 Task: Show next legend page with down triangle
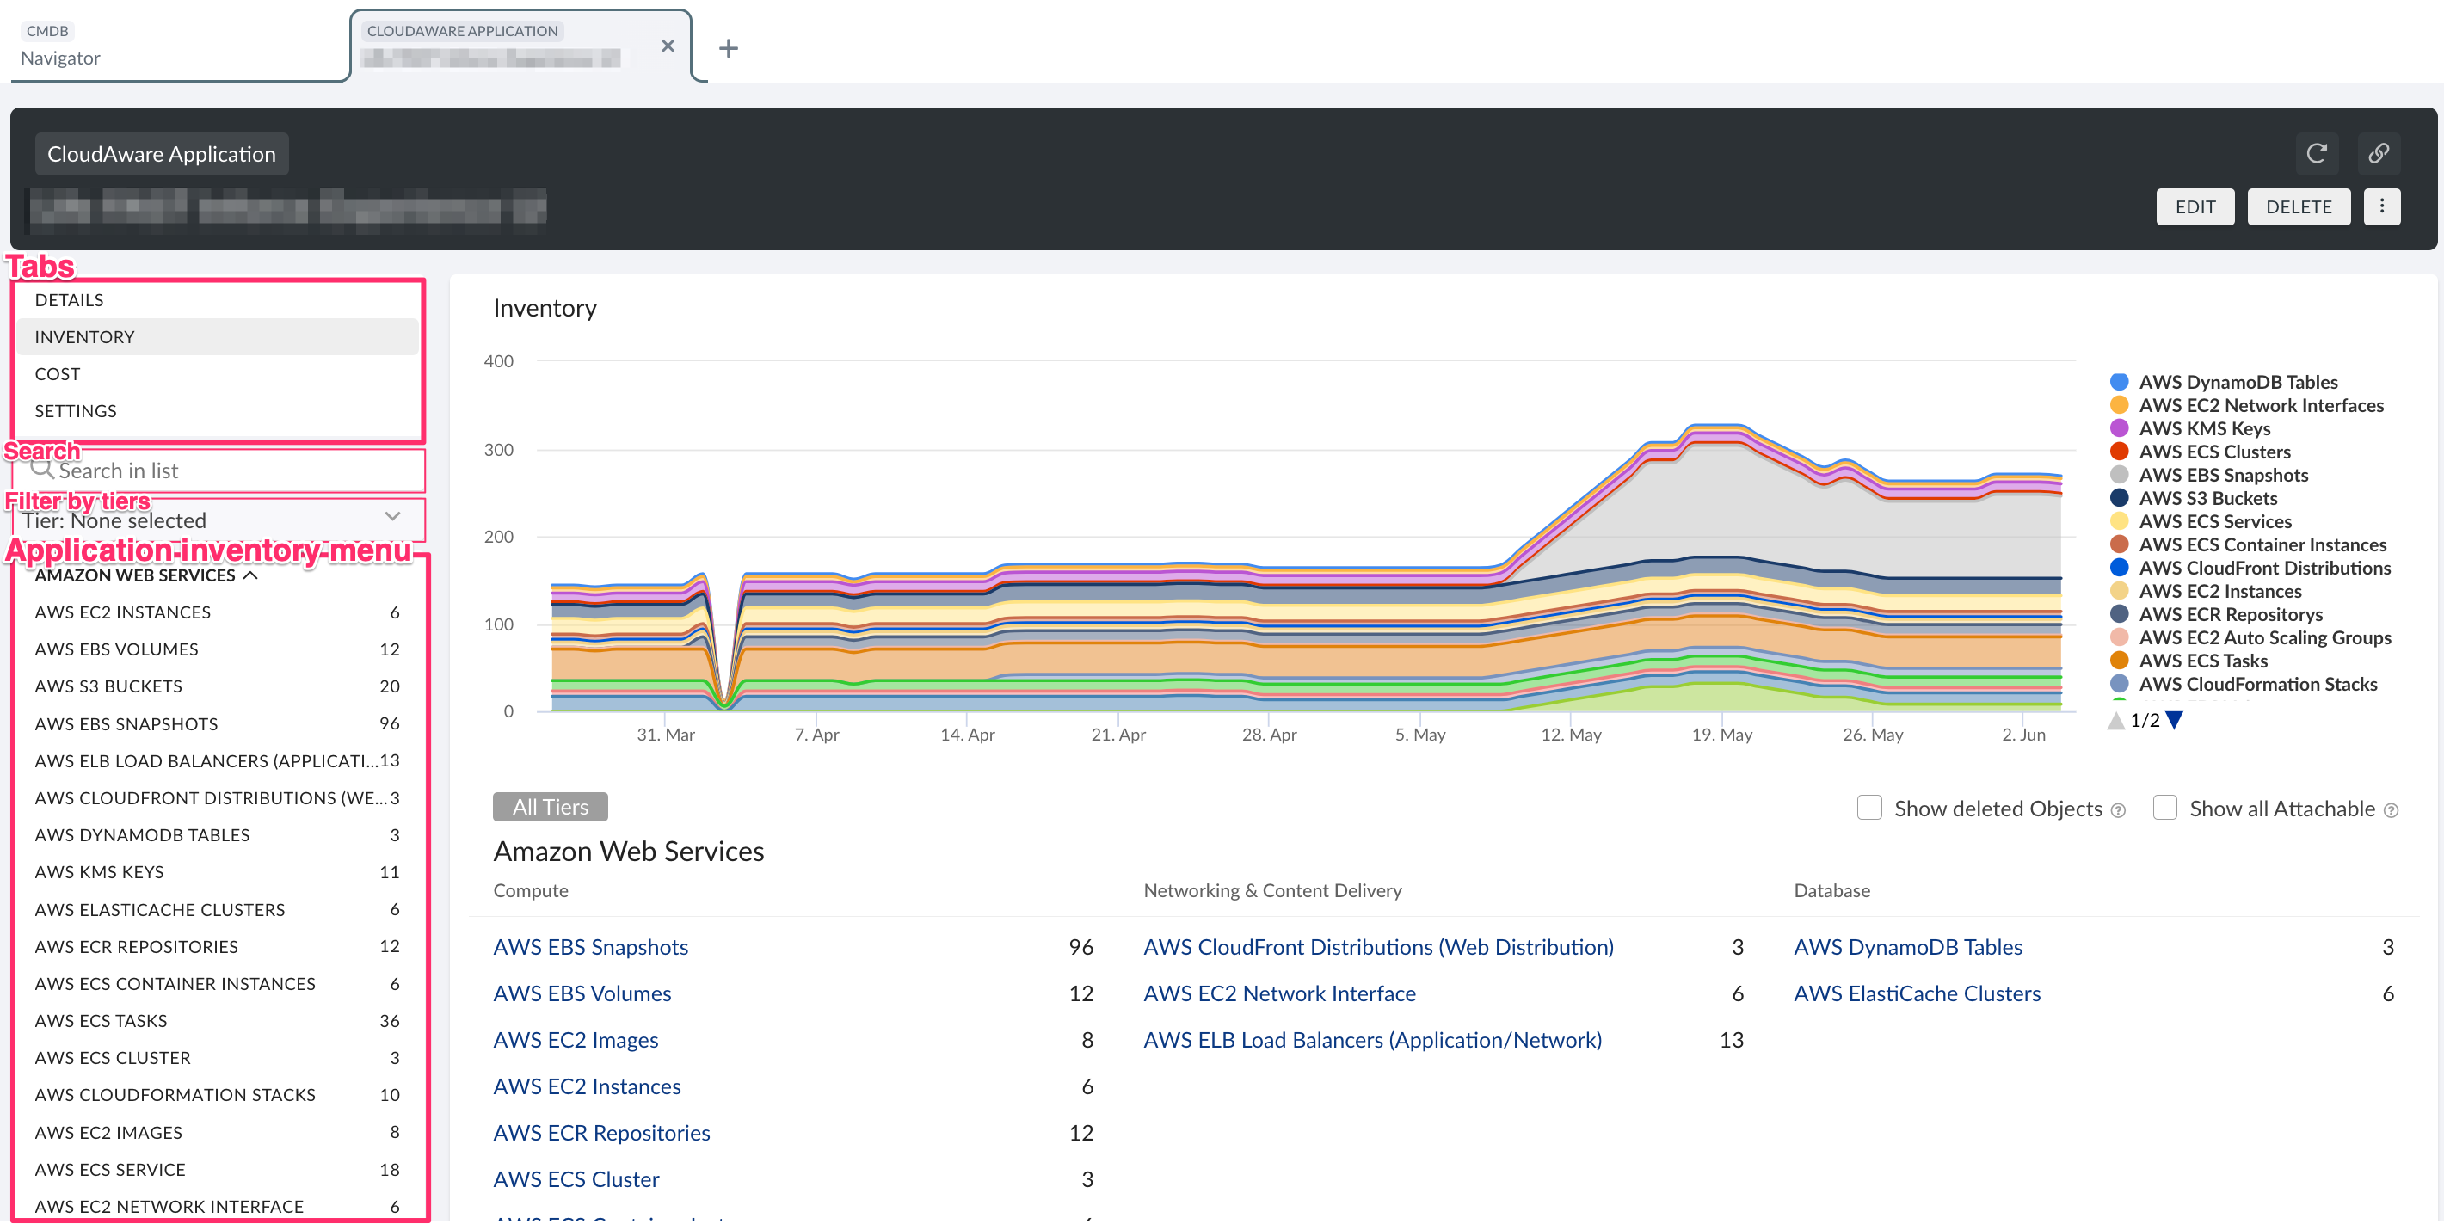(x=2176, y=720)
